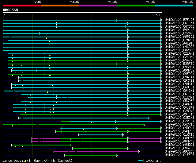Viewport: 196px width, 163px height.
Task: Click the 538 end position label
Action: [x=159, y=15]
